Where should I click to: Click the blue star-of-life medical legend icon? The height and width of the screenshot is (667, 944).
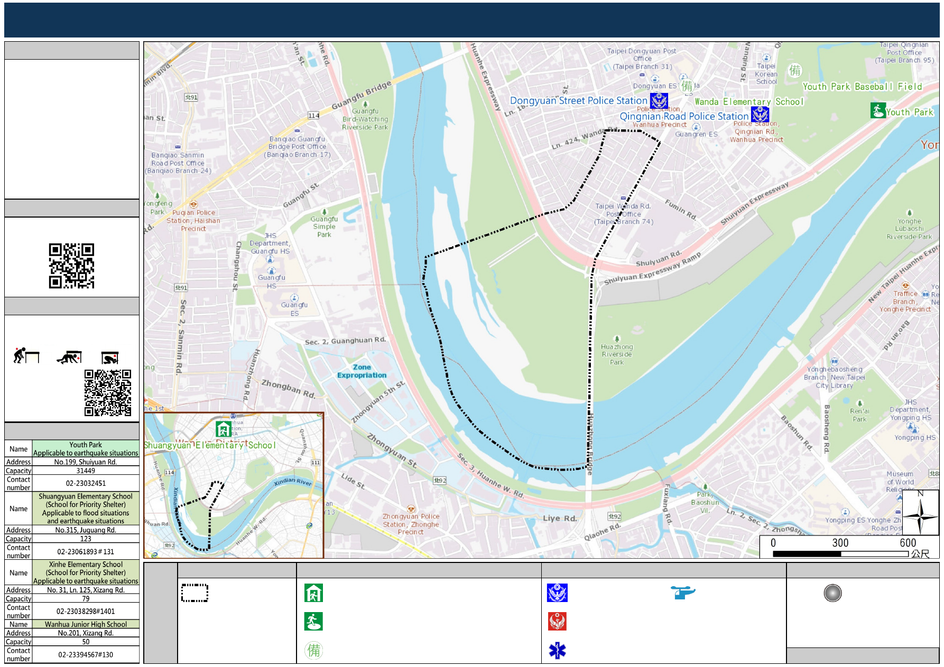click(x=557, y=650)
